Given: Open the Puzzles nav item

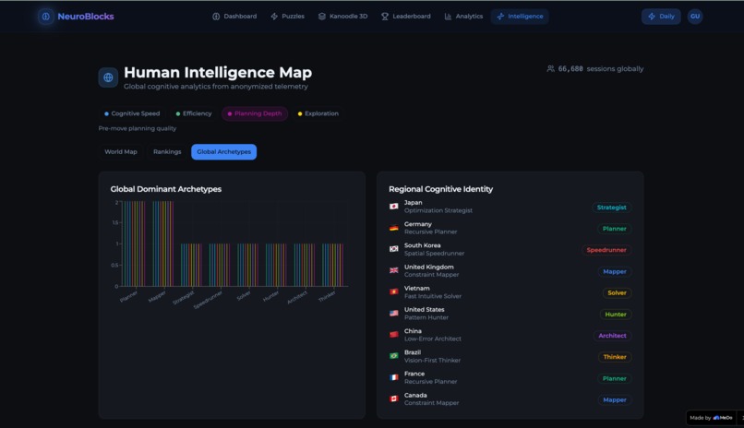Looking at the screenshot, I should click(x=288, y=16).
